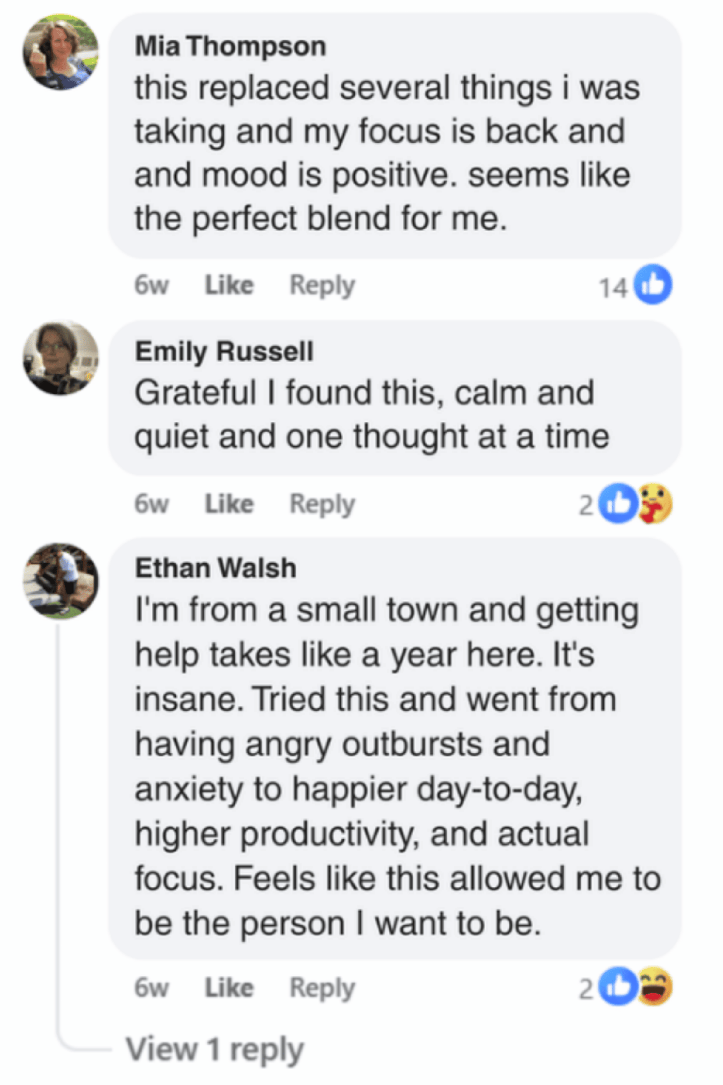Click the 6w timestamp on Mia's comment

click(151, 285)
